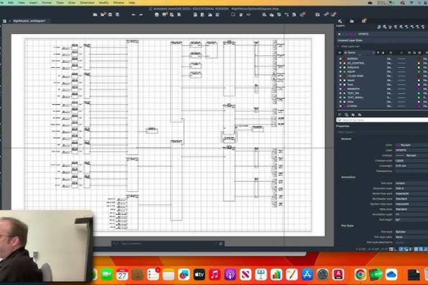Open Reminders with badge in Dock

click(153, 274)
